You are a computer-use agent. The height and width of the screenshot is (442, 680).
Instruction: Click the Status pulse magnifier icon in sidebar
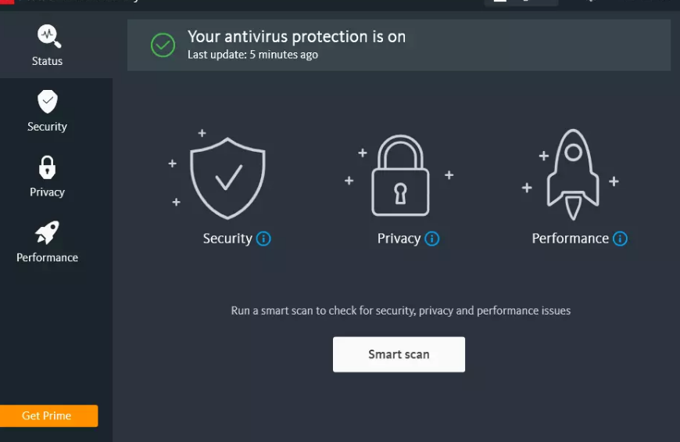(x=48, y=35)
